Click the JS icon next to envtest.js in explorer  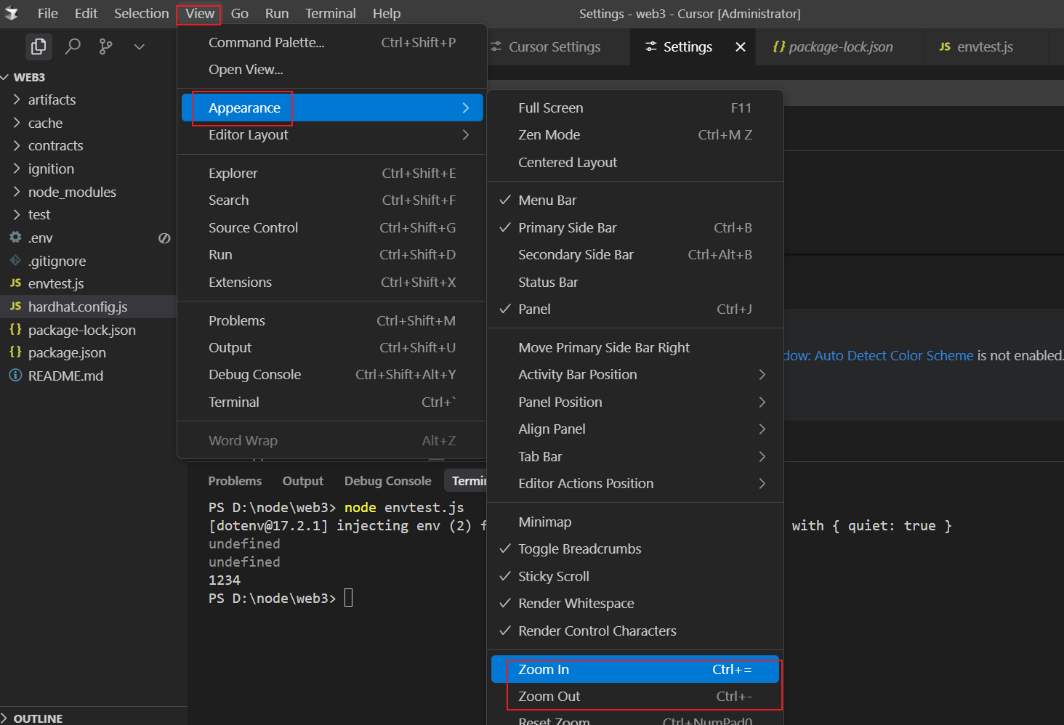15,283
